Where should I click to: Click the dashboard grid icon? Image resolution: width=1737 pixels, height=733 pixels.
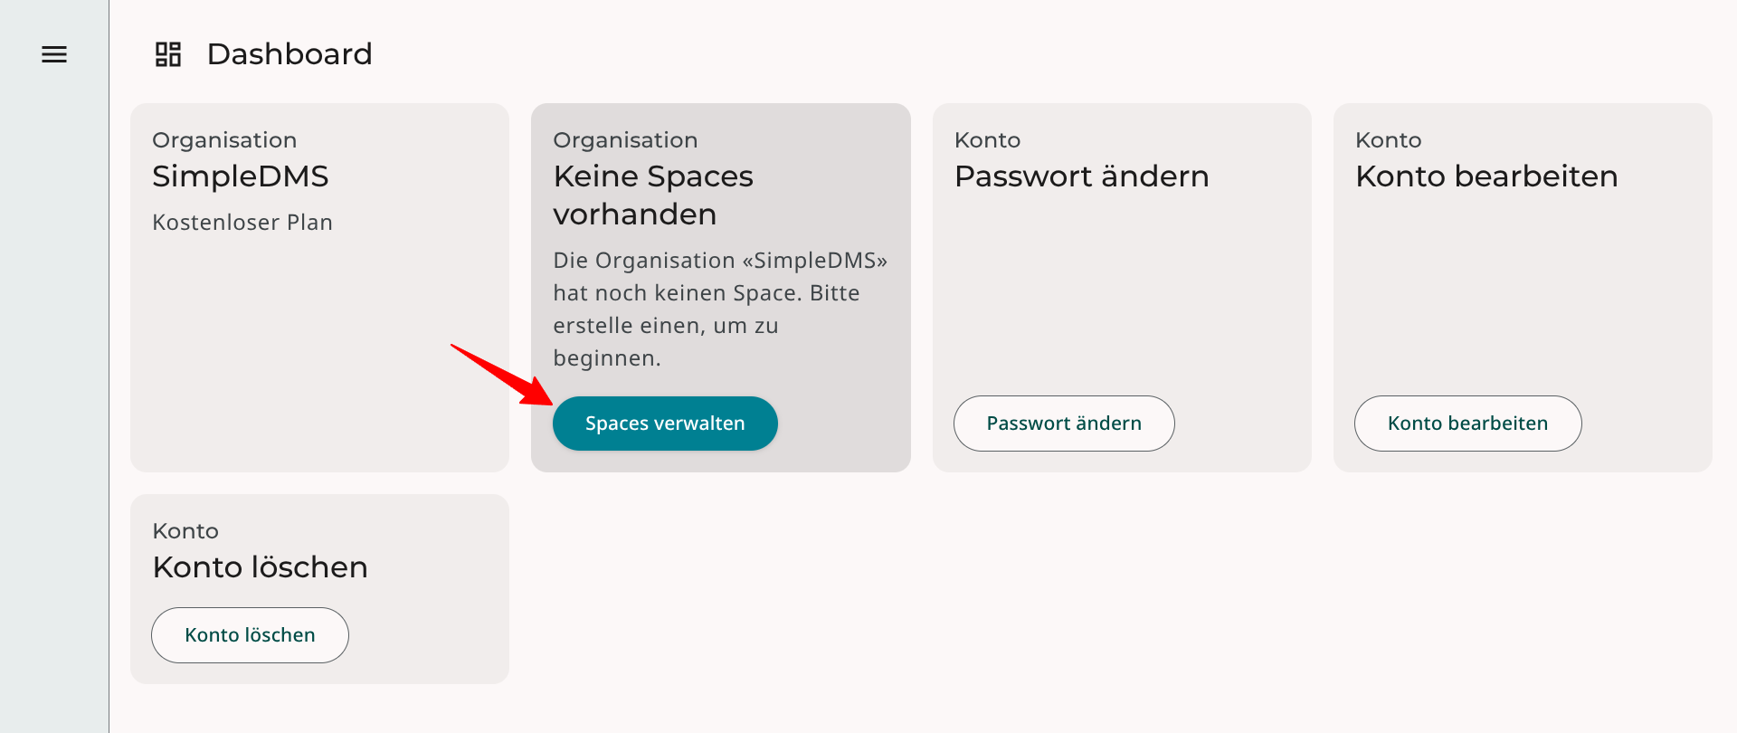pyautogui.click(x=168, y=54)
